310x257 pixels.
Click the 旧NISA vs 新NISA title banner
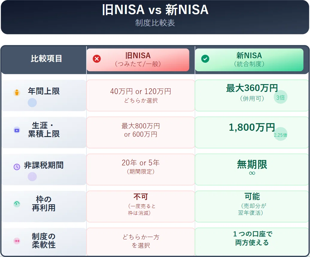(x=155, y=17)
